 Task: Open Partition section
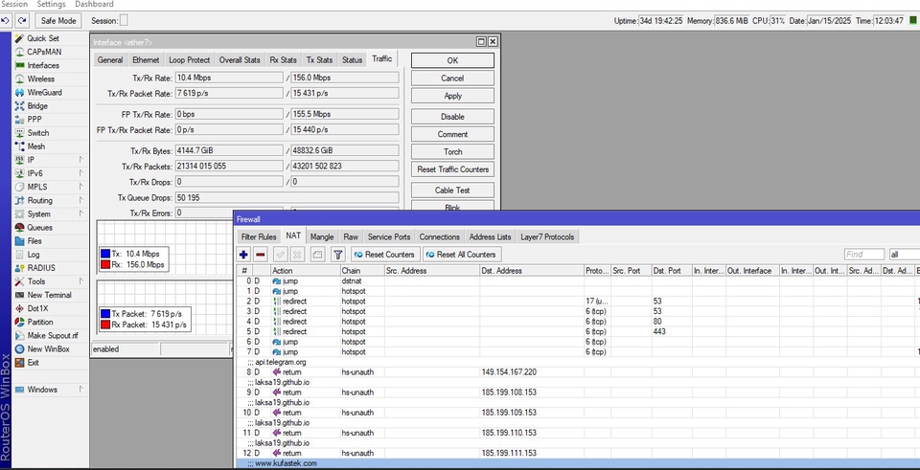40,322
